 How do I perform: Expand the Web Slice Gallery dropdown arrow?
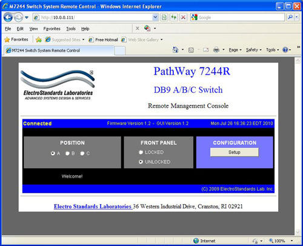(x=162, y=39)
